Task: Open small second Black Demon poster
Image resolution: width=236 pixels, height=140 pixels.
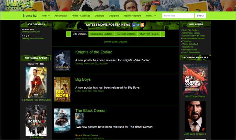Action: [x=79, y=119]
